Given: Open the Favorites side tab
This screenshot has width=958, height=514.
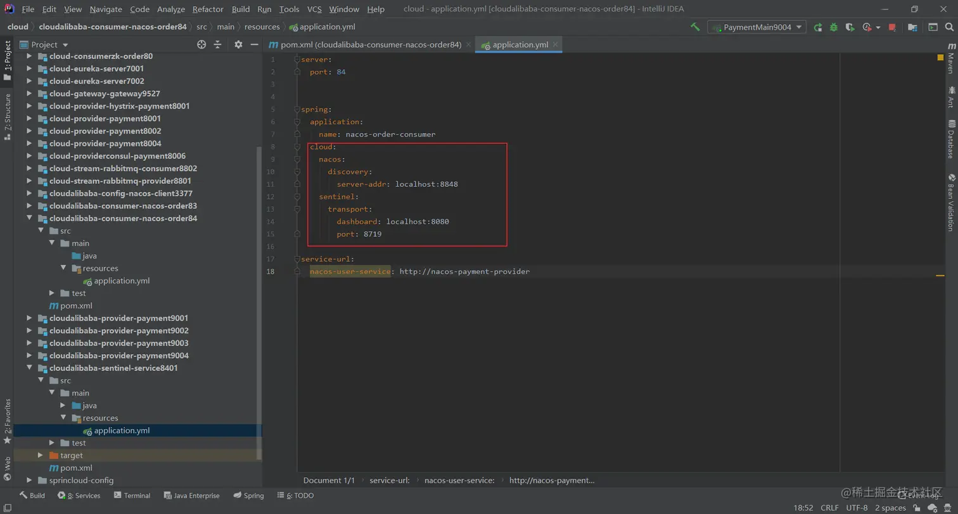Looking at the screenshot, I should (7, 421).
